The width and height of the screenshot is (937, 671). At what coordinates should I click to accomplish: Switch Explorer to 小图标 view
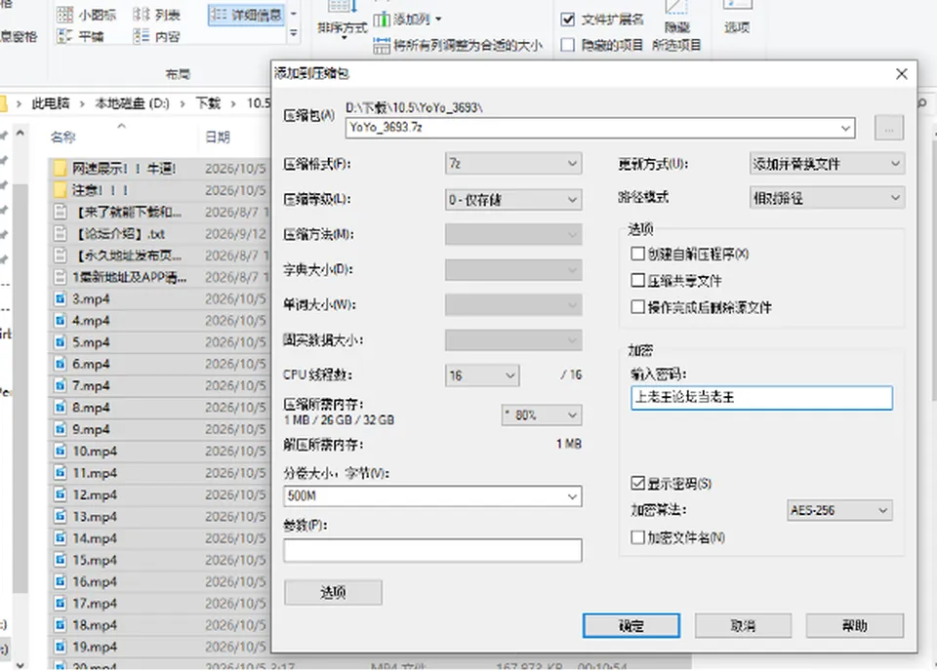(x=87, y=15)
